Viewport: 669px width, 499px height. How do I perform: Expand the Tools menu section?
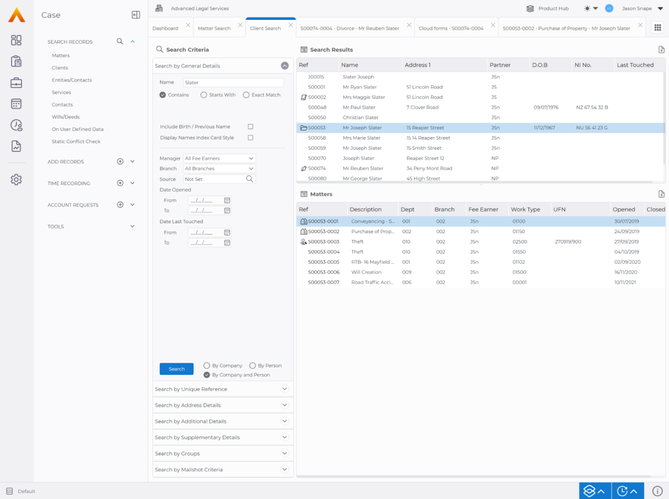tap(132, 227)
